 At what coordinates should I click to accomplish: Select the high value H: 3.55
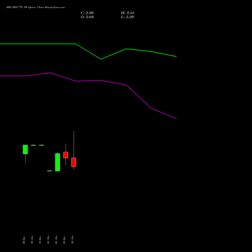(128, 13)
